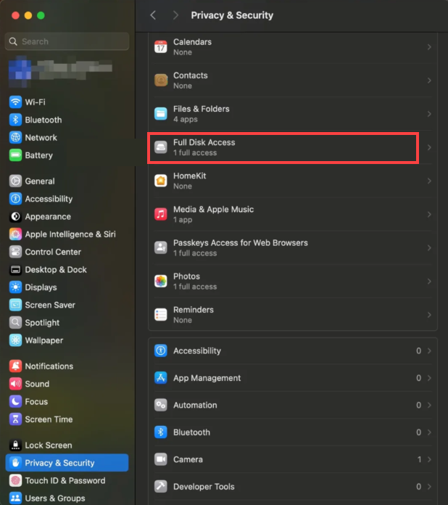The width and height of the screenshot is (448, 505).
Task: Expand the Files & Folders chevron
Action: (x=429, y=114)
